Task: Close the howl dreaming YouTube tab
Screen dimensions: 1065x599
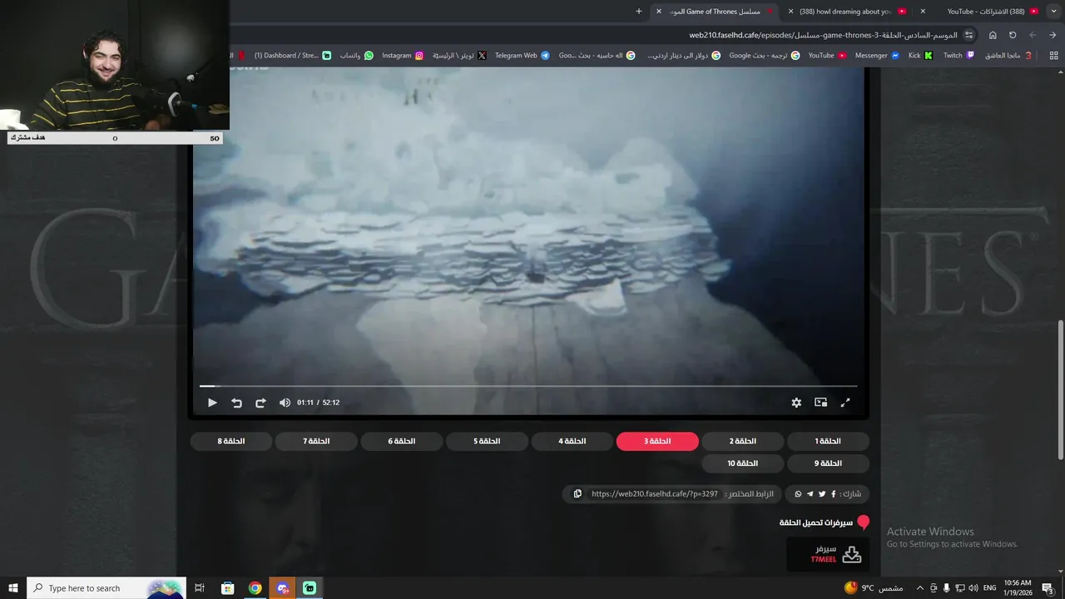Action: [790, 12]
